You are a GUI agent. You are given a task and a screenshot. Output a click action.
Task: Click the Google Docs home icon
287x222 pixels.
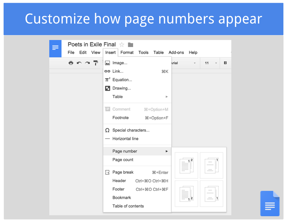pyautogui.click(x=55, y=48)
